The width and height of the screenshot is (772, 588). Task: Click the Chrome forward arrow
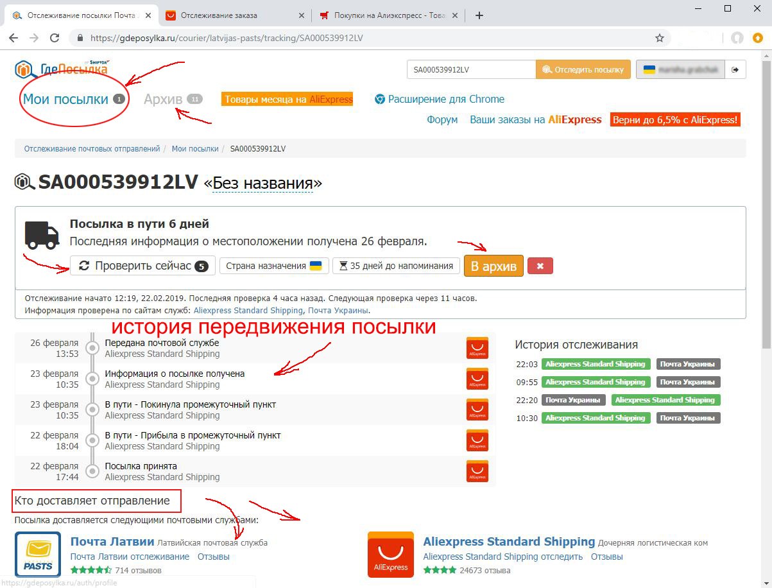(34, 38)
